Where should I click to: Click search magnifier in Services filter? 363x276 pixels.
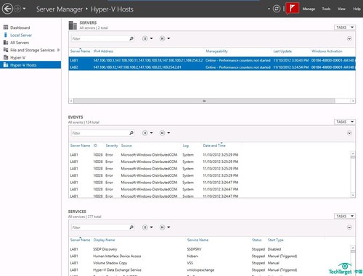pos(131,227)
